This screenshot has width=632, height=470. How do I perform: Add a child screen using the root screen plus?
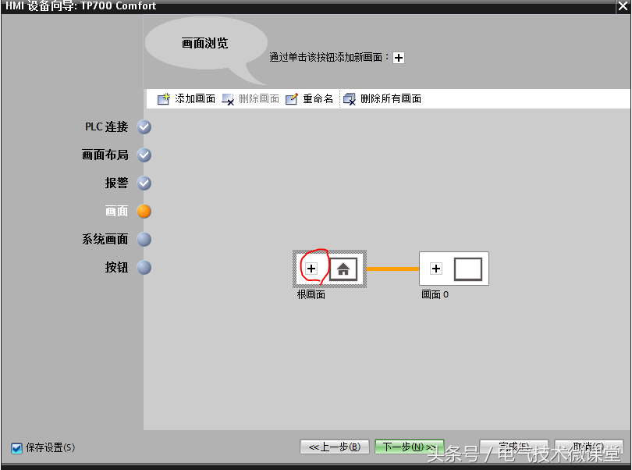click(311, 269)
